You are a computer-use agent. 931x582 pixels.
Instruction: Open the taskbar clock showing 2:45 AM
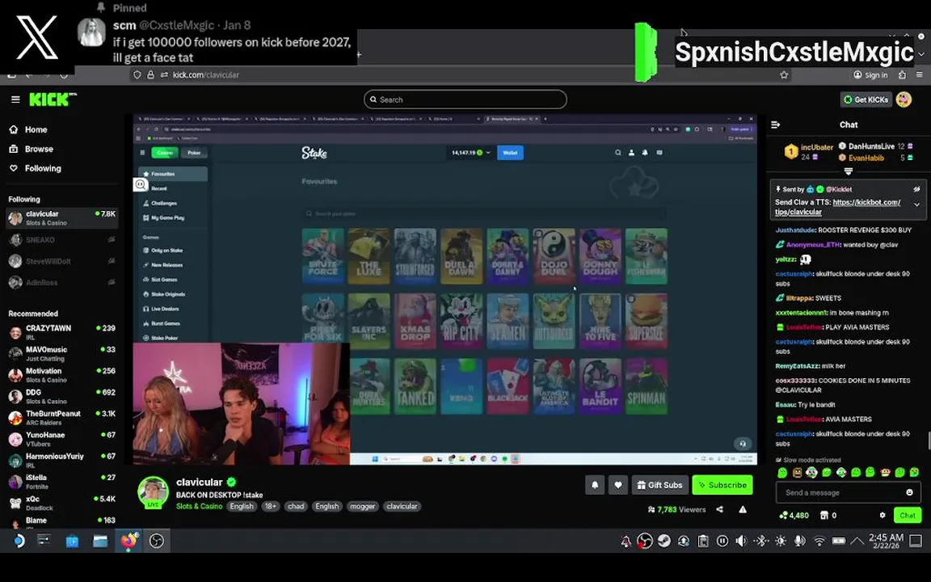[x=886, y=541]
